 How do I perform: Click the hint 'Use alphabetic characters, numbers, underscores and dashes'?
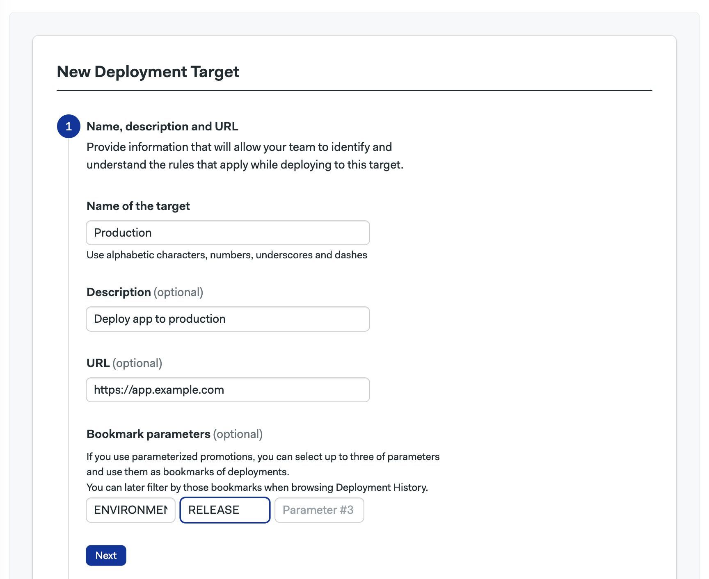coord(227,255)
